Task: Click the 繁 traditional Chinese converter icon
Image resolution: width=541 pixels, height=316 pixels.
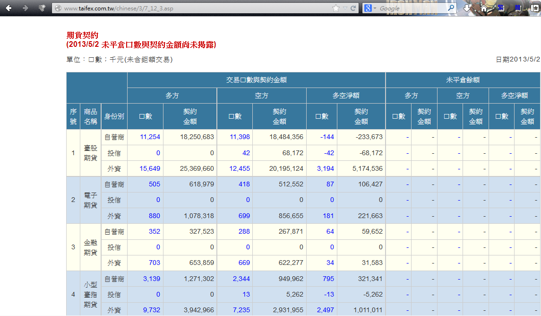Action: point(501,8)
